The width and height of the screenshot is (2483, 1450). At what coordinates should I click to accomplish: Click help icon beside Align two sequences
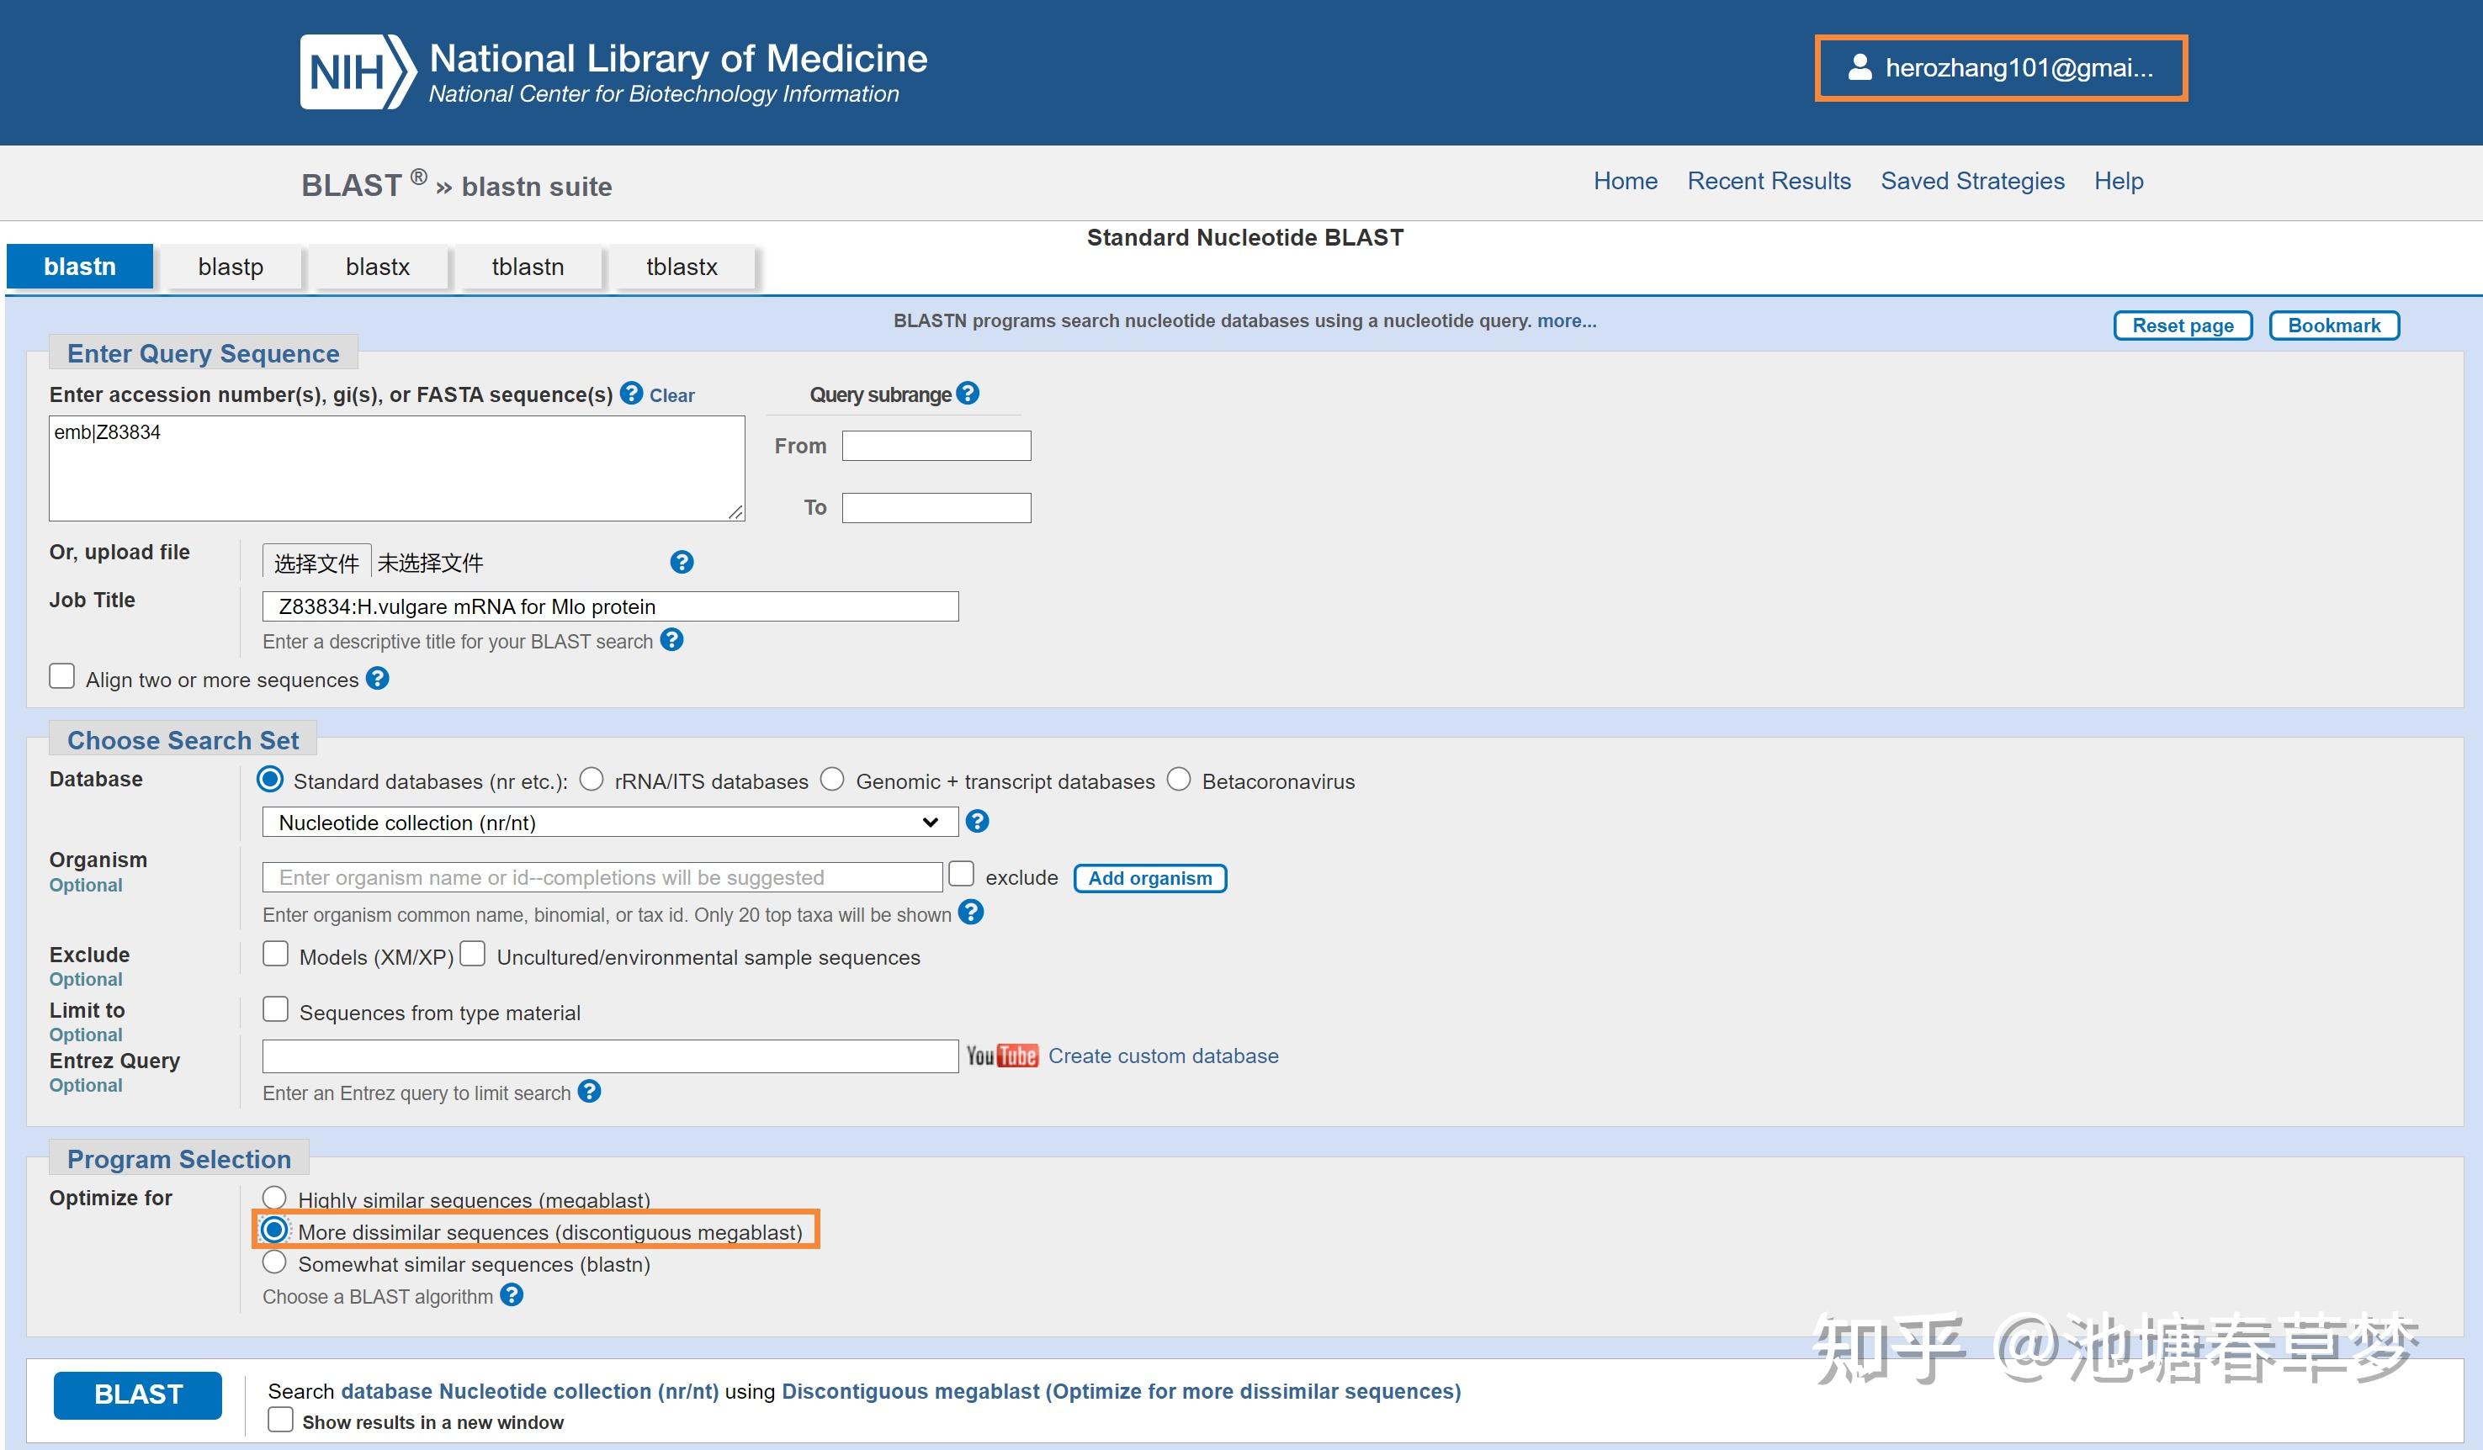[x=378, y=678]
